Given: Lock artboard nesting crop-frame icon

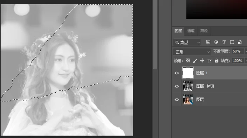Looking at the screenshot, I should click(x=210, y=61).
